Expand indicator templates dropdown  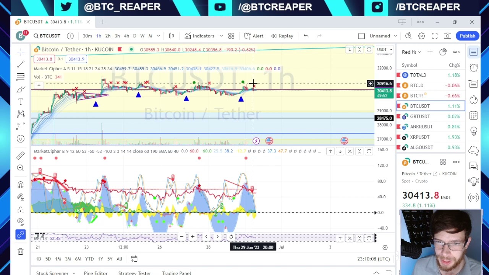(221, 36)
